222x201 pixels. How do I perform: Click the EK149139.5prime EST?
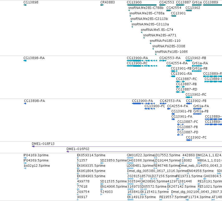(x=130, y=200)
